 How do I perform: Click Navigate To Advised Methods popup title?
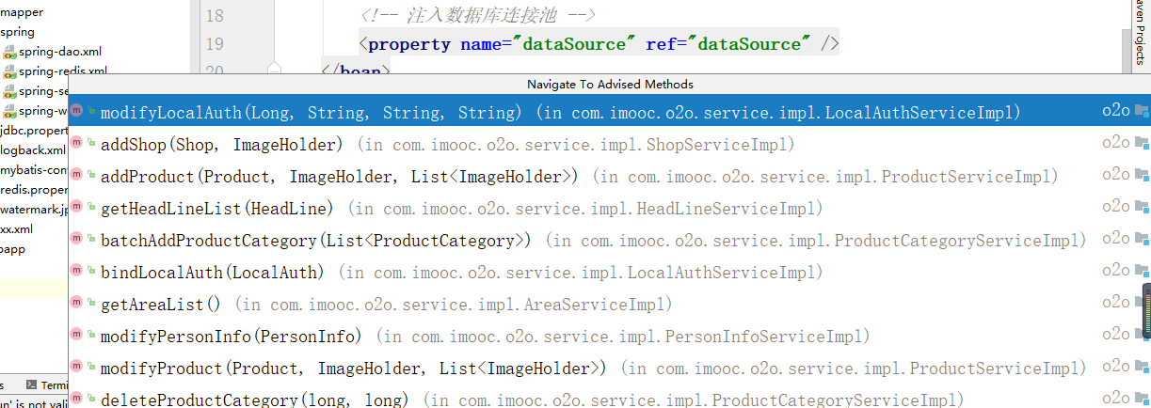[610, 85]
